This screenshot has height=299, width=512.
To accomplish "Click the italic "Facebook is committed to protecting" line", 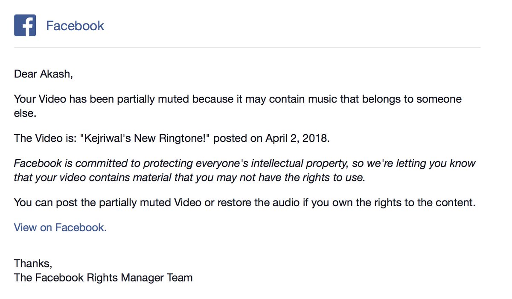I will coord(245,164).
